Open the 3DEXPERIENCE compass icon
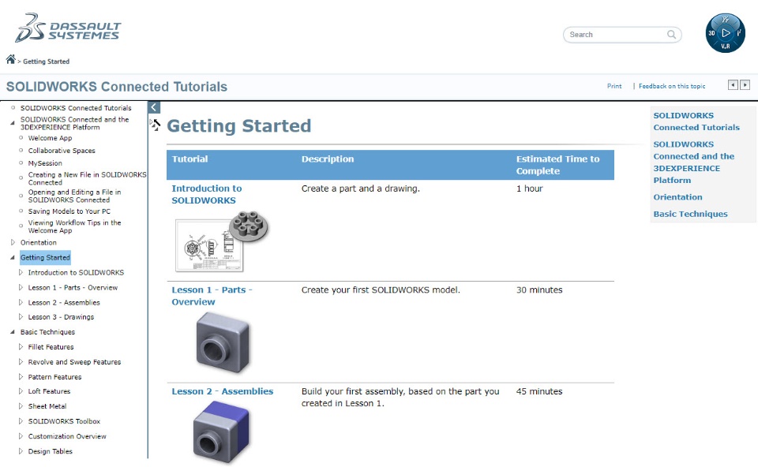The height and width of the screenshot is (467, 758). [x=725, y=33]
